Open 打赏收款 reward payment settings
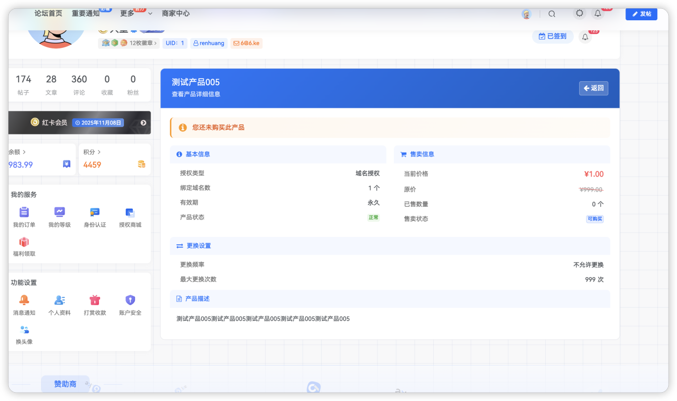 (94, 304)
